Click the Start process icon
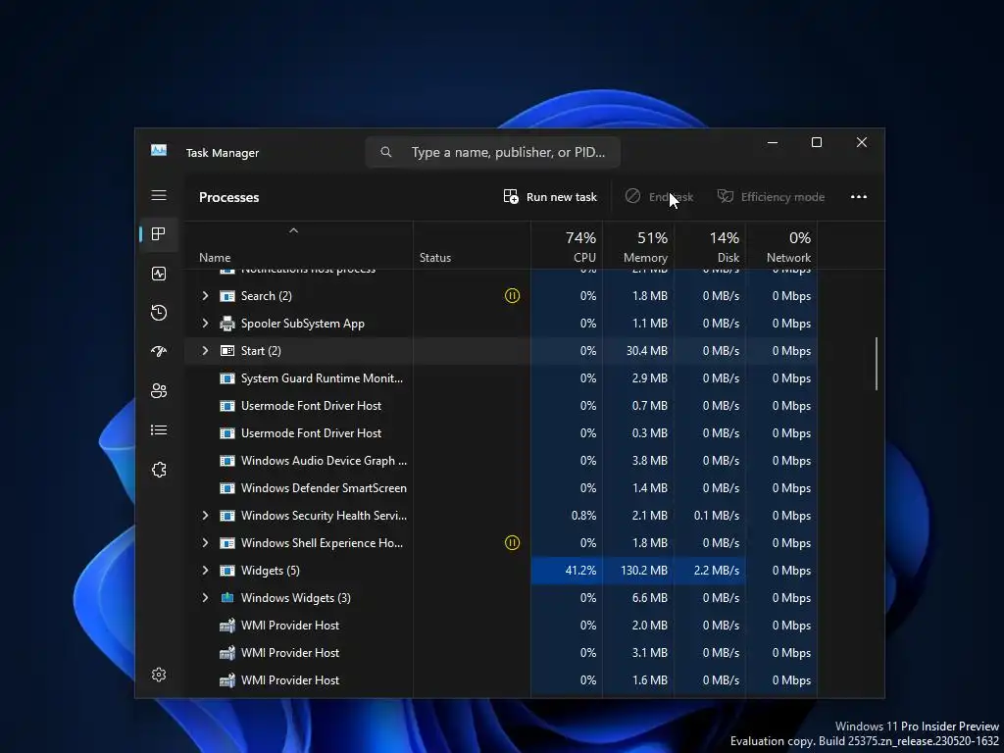The height and width of the screenshot is (753, 1004). [227, 351]
